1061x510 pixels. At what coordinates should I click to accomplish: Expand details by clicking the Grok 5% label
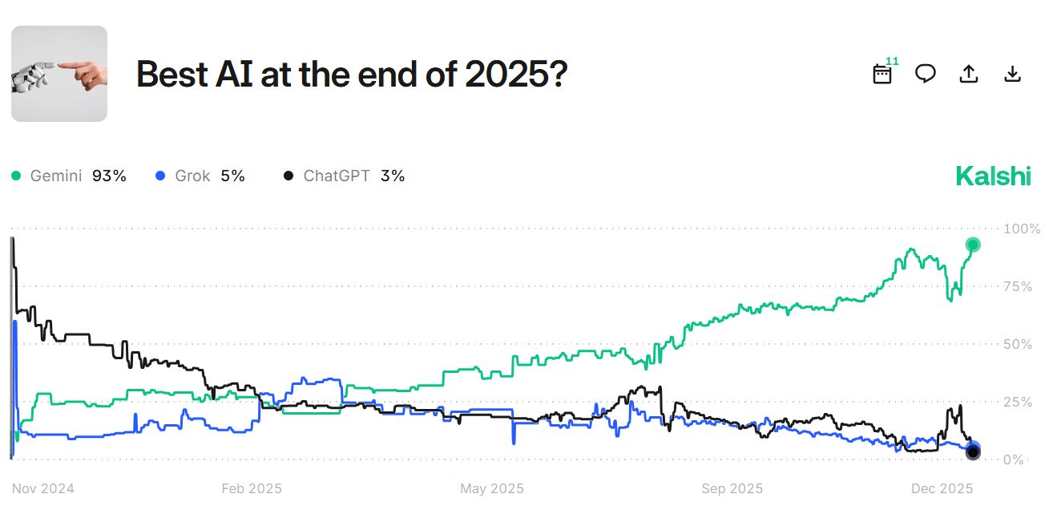[232, 176]
